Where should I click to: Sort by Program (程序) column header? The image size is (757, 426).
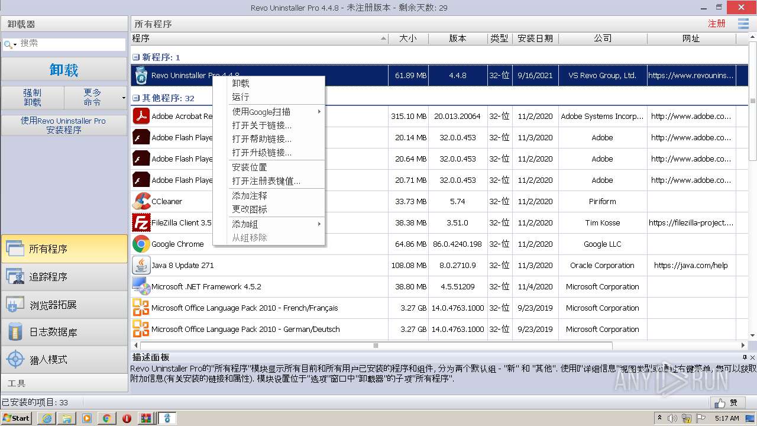(x=259, y=38)
